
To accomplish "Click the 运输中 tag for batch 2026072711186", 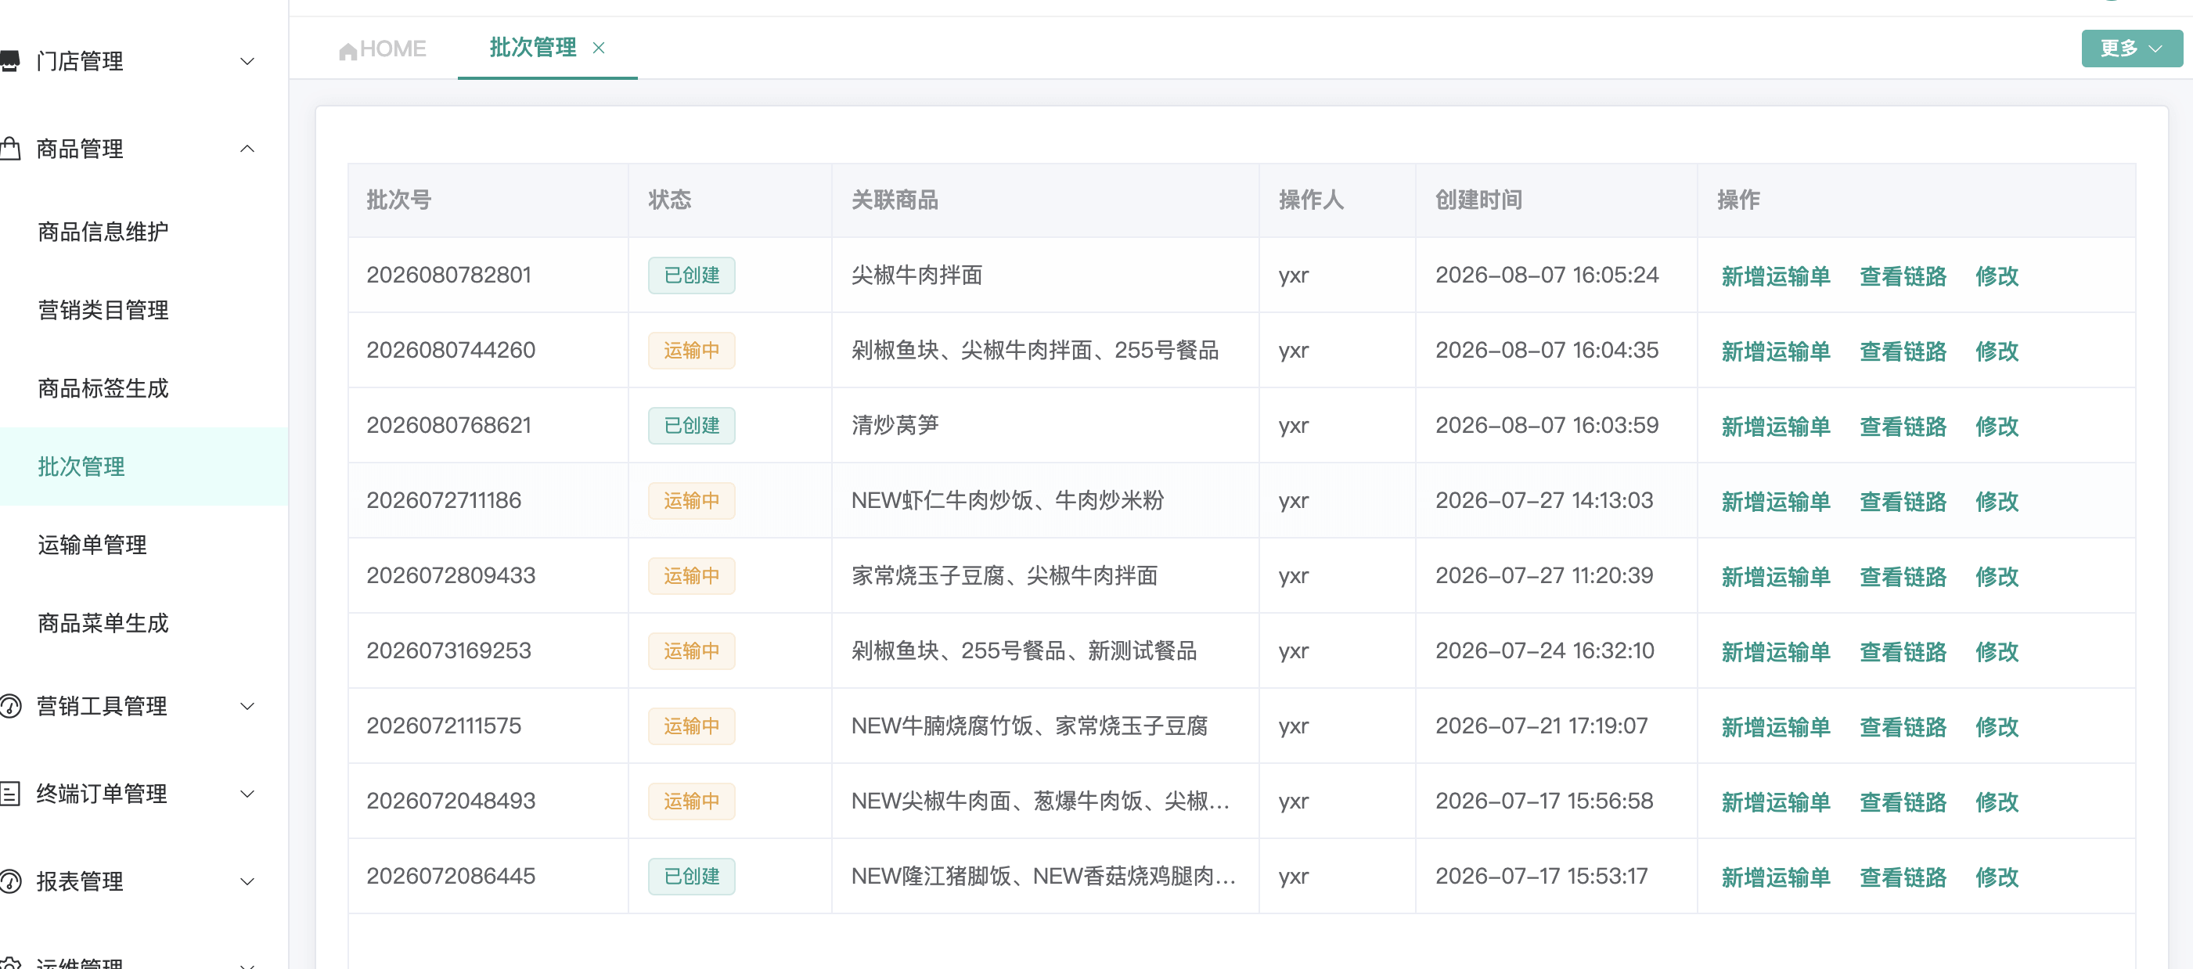I will pyautogui.click(x=691, y=501).
